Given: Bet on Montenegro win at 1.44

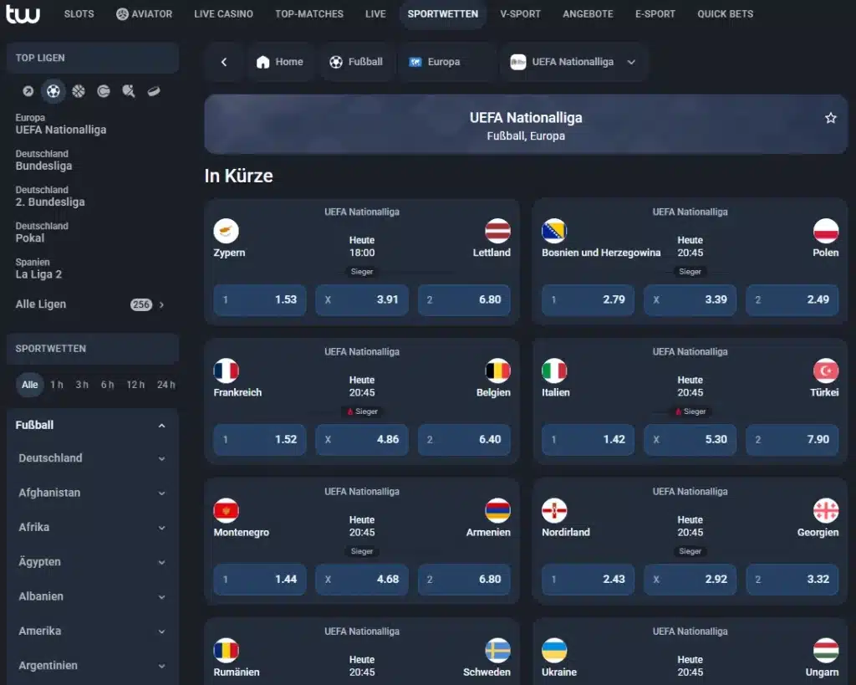Looking at the screenshot, I should pyautogui.click(x=260, y=580).
